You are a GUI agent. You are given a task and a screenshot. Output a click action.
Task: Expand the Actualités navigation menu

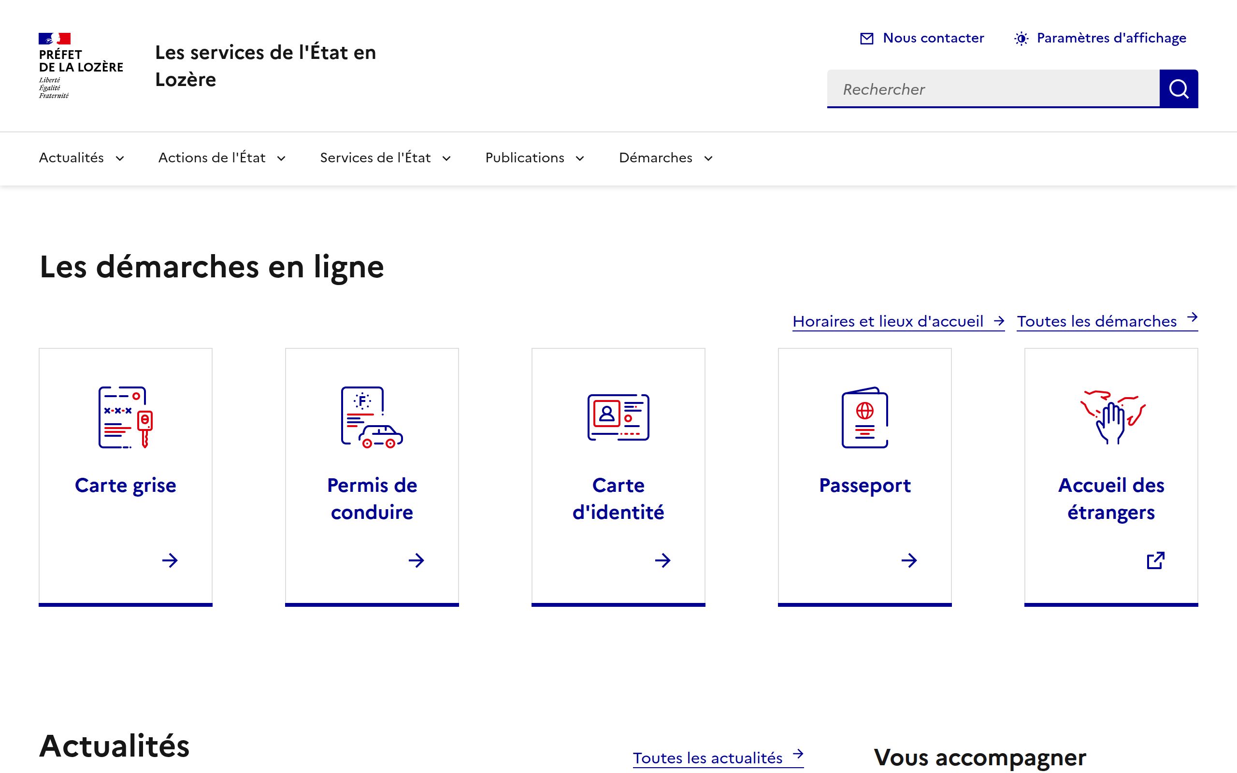(x=82, y=158)
